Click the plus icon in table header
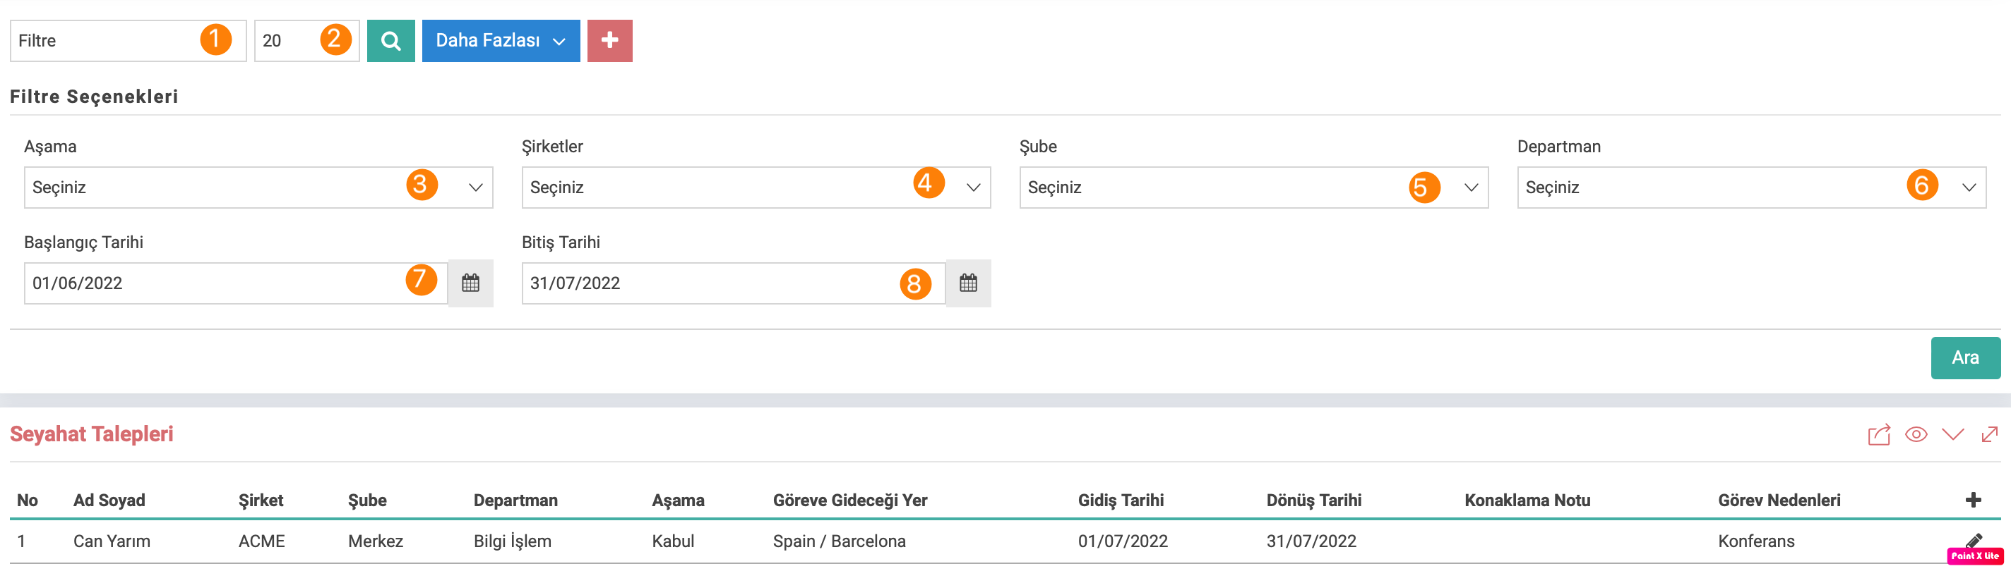Image resolution: width=2011 pixels, height=571 pixels. (1973, 499)
